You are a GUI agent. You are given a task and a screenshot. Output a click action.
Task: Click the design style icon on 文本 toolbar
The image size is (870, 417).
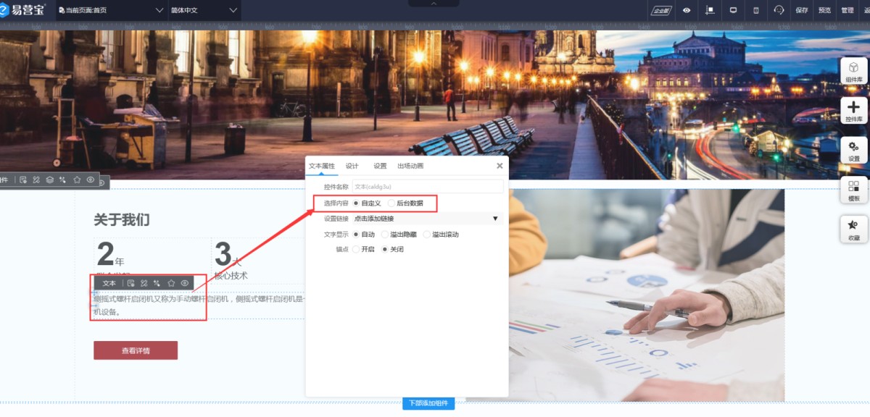144,283
